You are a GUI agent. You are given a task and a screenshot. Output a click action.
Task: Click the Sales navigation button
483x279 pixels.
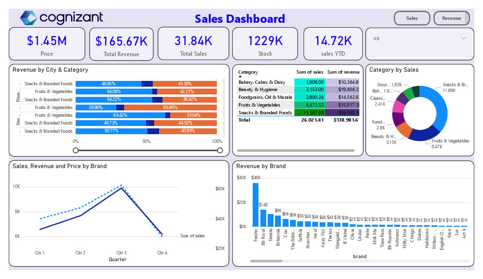(x=412, y=18)
